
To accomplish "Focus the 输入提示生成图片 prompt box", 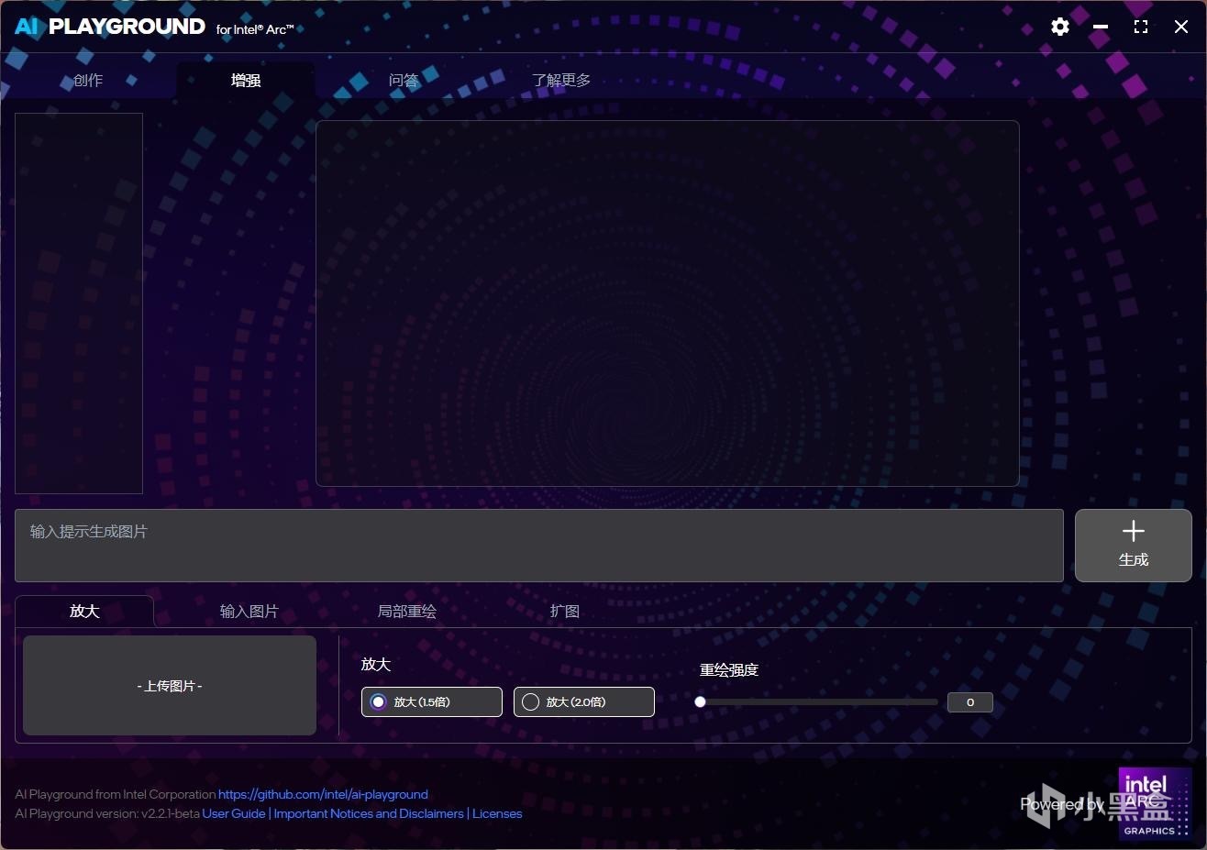I will [x=539, y=546].
